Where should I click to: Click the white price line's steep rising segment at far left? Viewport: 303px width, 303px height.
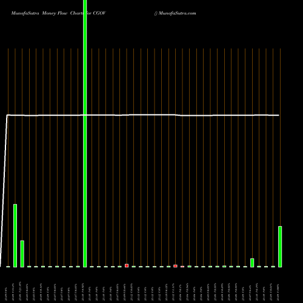coord(4,191)
